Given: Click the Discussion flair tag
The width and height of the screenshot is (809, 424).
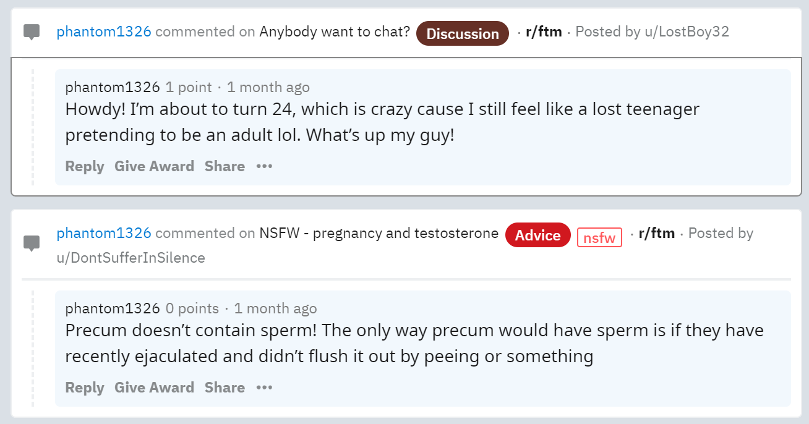Looking at the screenshot, I should pyautogui.click(x=463, y=34).
